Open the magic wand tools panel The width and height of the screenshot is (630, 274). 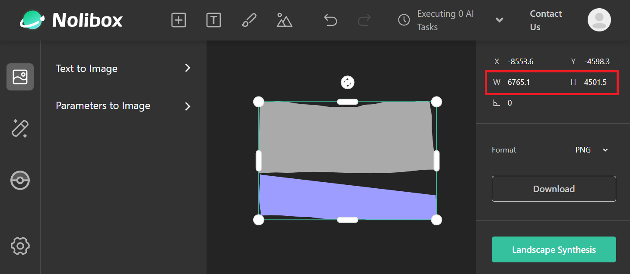tap(20, 128)
